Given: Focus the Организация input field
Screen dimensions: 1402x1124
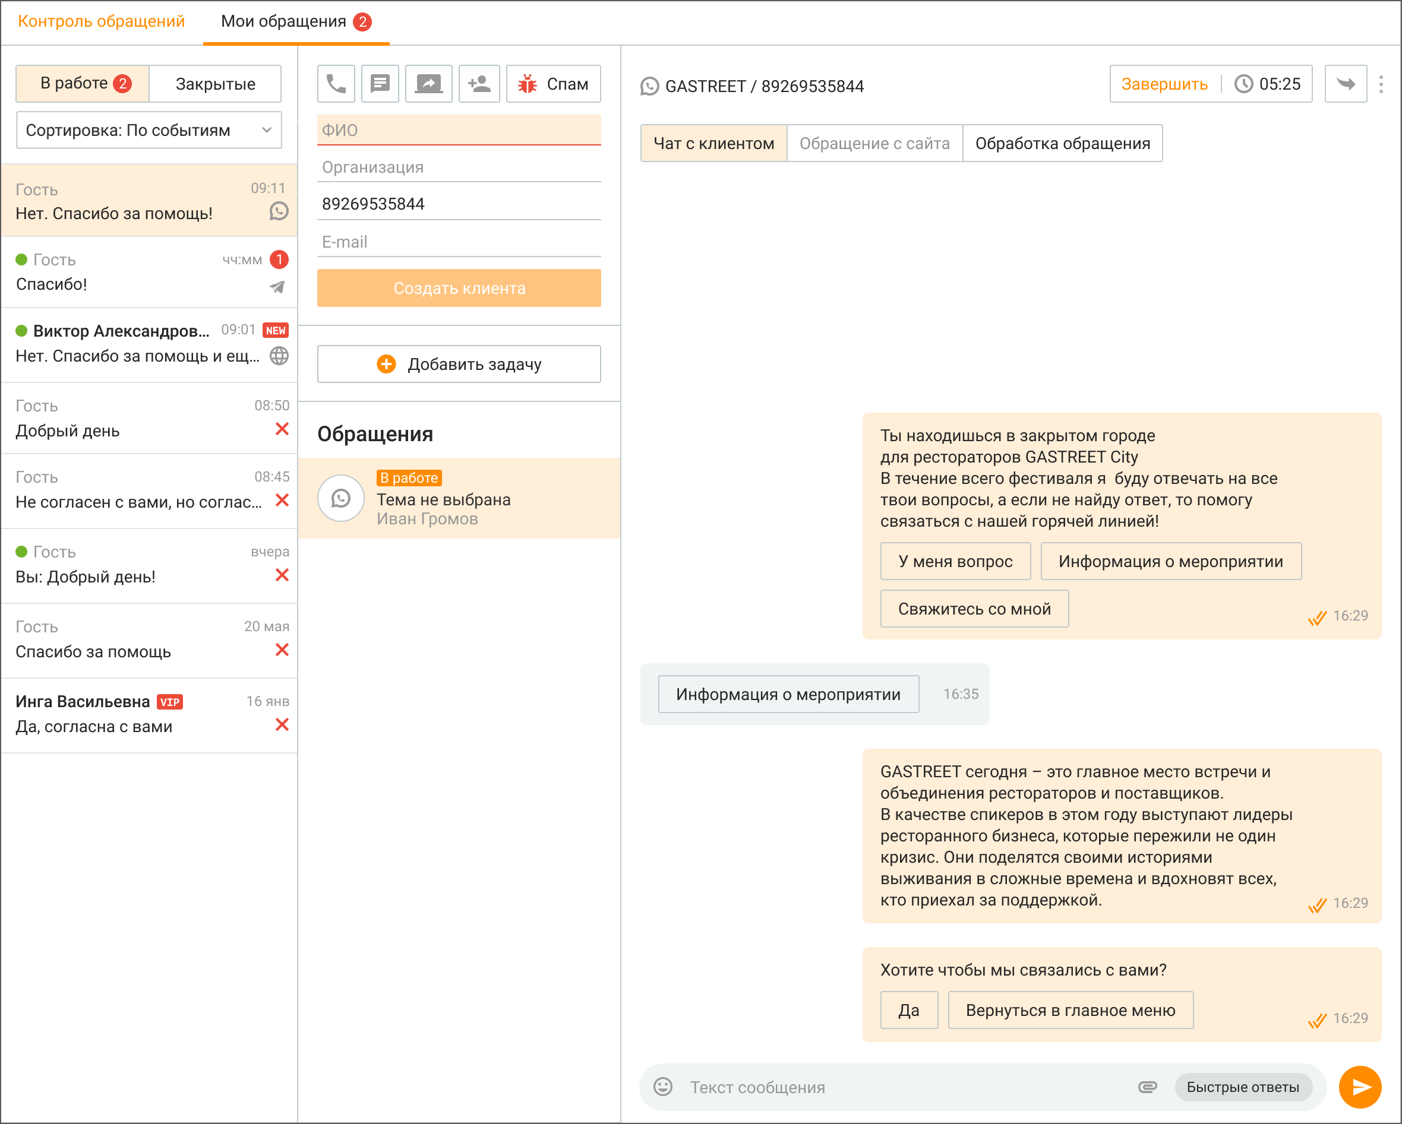Looking at the screenshot, I should coord(459,167).
